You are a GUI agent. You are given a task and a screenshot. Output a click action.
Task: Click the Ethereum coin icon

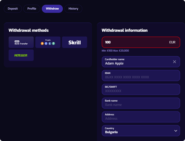(x=46, y=43)
